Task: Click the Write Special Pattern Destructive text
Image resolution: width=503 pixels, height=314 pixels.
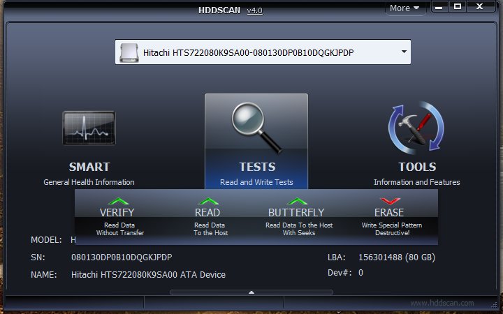Action: (x=392, y=229)
